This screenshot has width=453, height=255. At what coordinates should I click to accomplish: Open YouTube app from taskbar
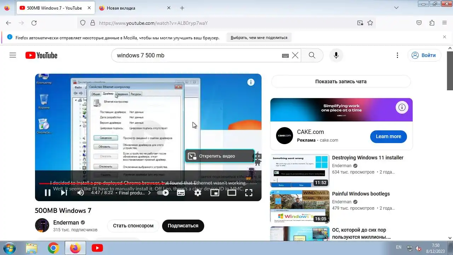click(97, 248)
